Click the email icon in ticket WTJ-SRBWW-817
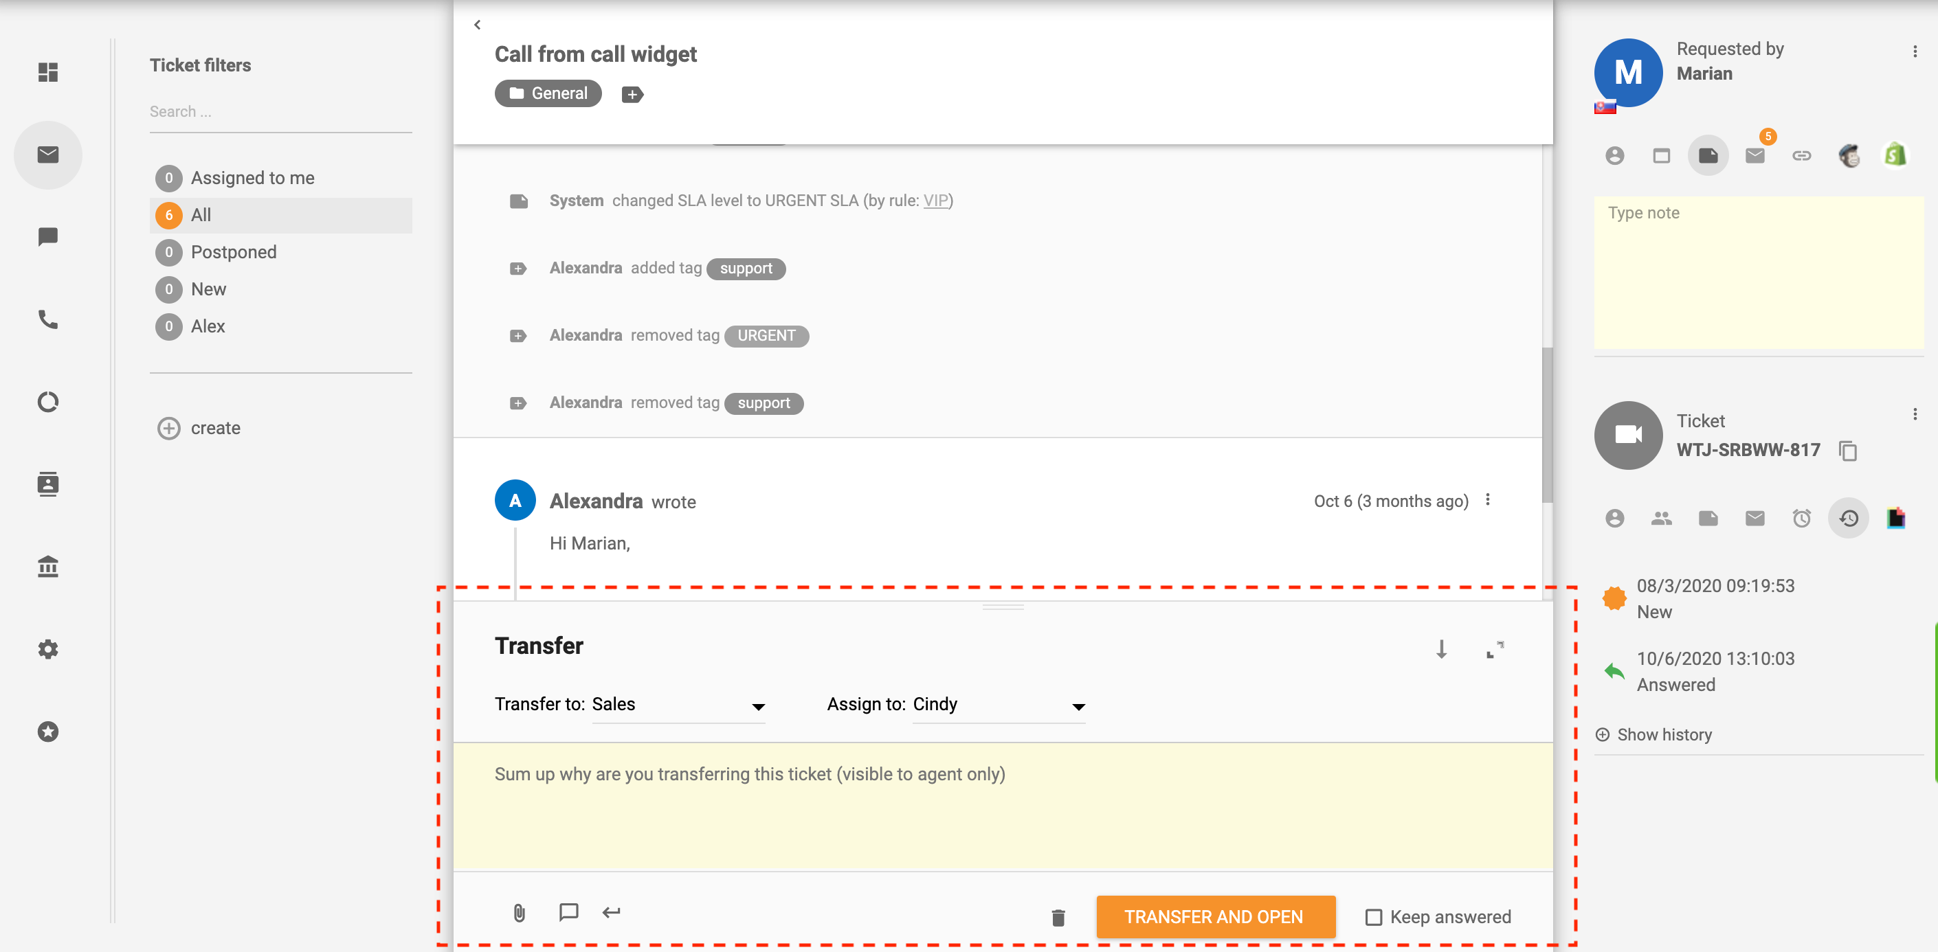The width and height of the screenshot is (1938, 952). point(1755,517)
